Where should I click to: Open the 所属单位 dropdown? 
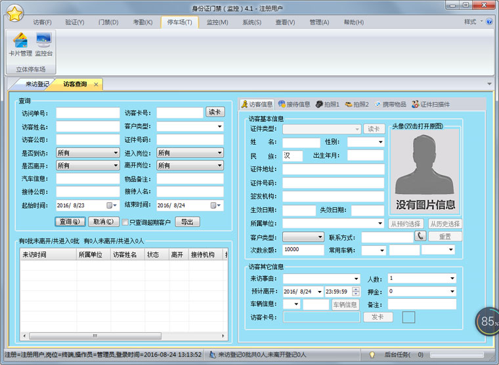click(x=380, y=223)
